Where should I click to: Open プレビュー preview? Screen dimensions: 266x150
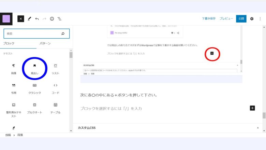click(226, 18)
